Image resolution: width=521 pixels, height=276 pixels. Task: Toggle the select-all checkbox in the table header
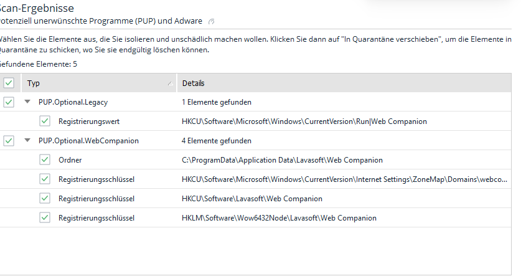pyautogui.click(x=9, y=83)
